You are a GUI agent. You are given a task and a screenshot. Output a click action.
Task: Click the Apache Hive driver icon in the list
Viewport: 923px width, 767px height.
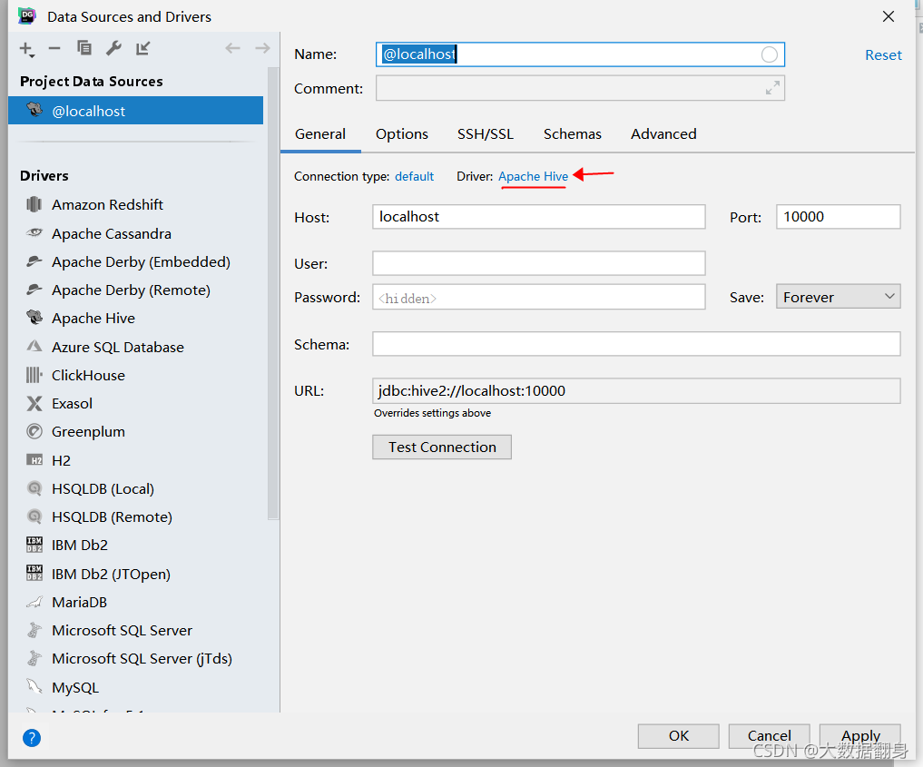[34, 318]
